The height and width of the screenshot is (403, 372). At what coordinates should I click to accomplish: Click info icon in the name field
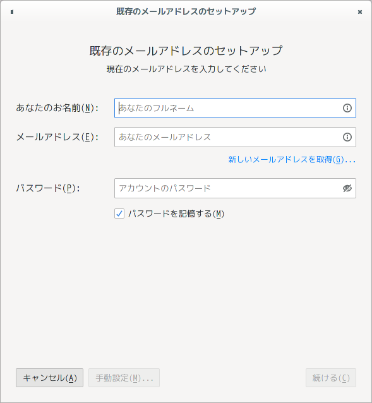(x=347, y=108)
